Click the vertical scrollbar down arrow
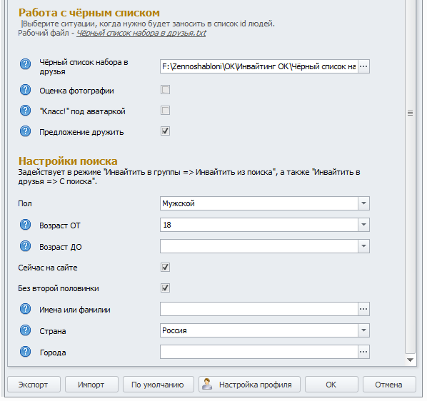Viewport: 427px width, 401px height. (410, 360)
